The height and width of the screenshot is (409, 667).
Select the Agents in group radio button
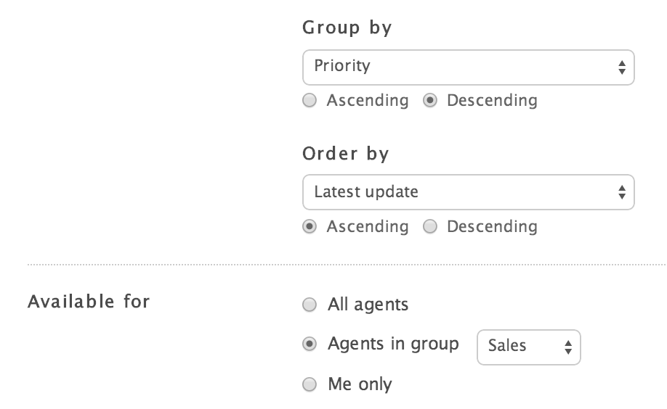point(310,344)
